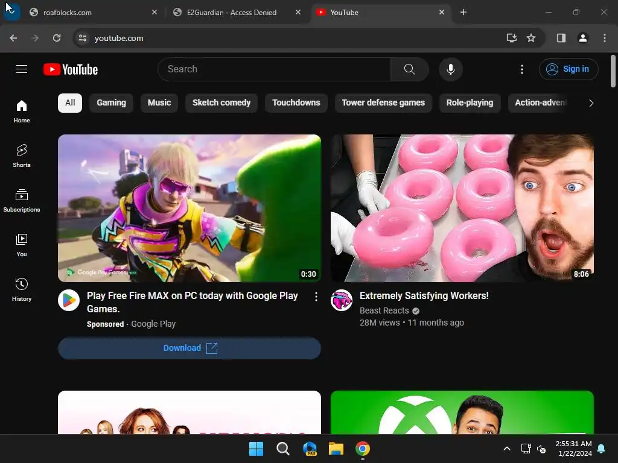This screenshot has width=618, height=463.
Task: Click Beast Reacts channel avatar
Action: click(x=342, y=300)
